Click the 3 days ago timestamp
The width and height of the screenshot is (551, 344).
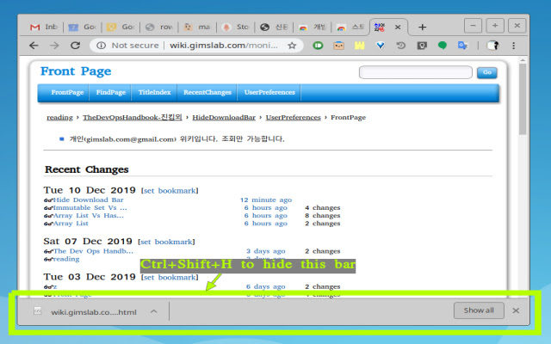click(x=266, y=251)
